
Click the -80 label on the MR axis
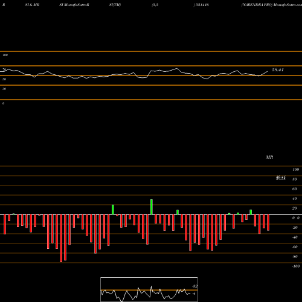295,257
